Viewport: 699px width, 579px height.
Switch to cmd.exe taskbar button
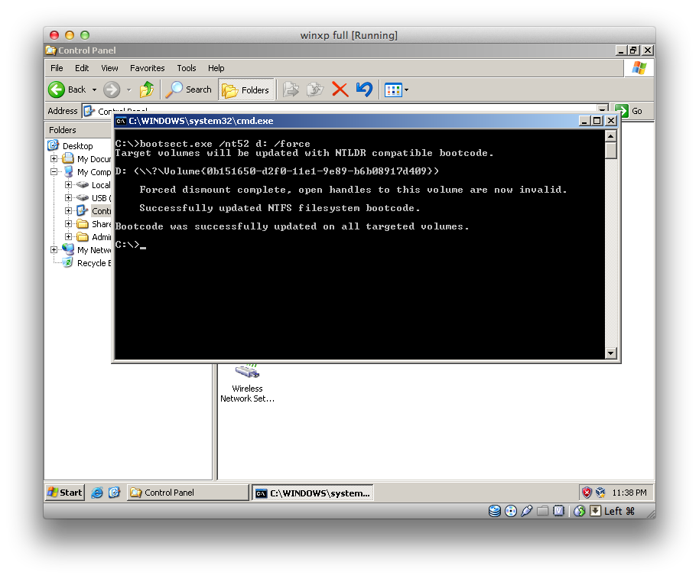[x=313, y=493]
